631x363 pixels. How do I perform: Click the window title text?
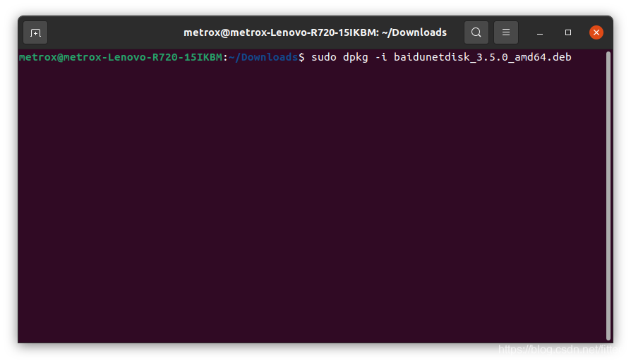pyautogui.click(x=315, y=32)
